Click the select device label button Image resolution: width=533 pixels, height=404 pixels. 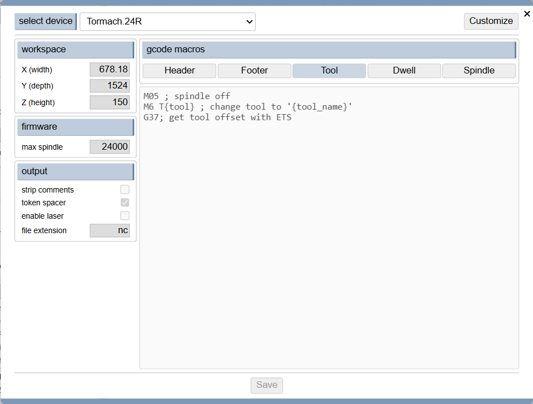(x=46, y=21)
